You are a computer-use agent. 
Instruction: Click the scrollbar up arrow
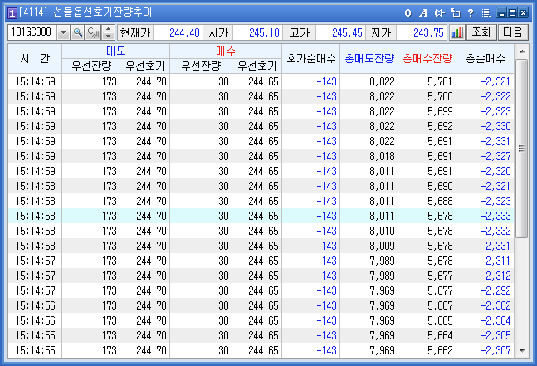521,51
